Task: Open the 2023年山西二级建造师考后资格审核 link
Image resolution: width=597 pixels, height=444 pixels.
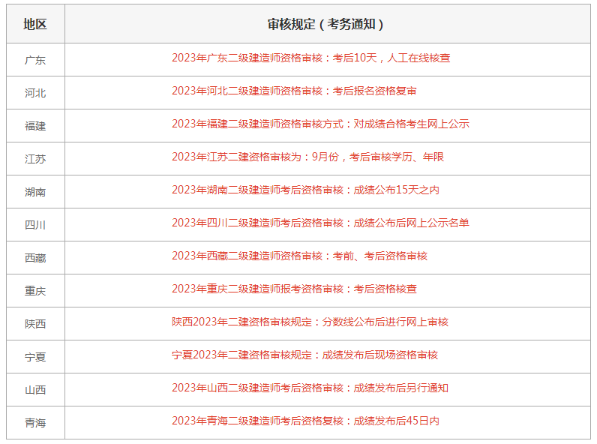Action: tap(310, 388)
